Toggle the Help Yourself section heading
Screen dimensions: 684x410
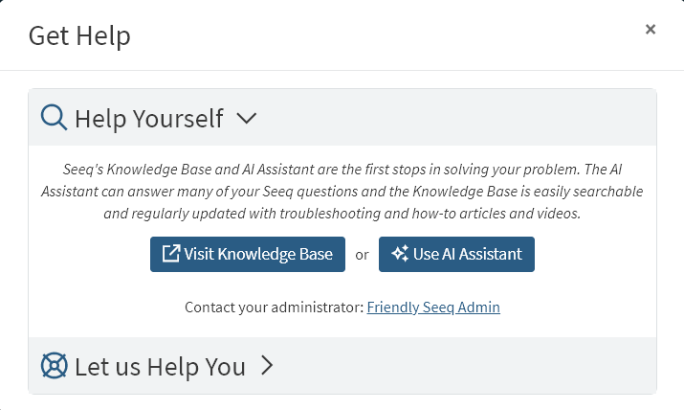pos(148,119)
